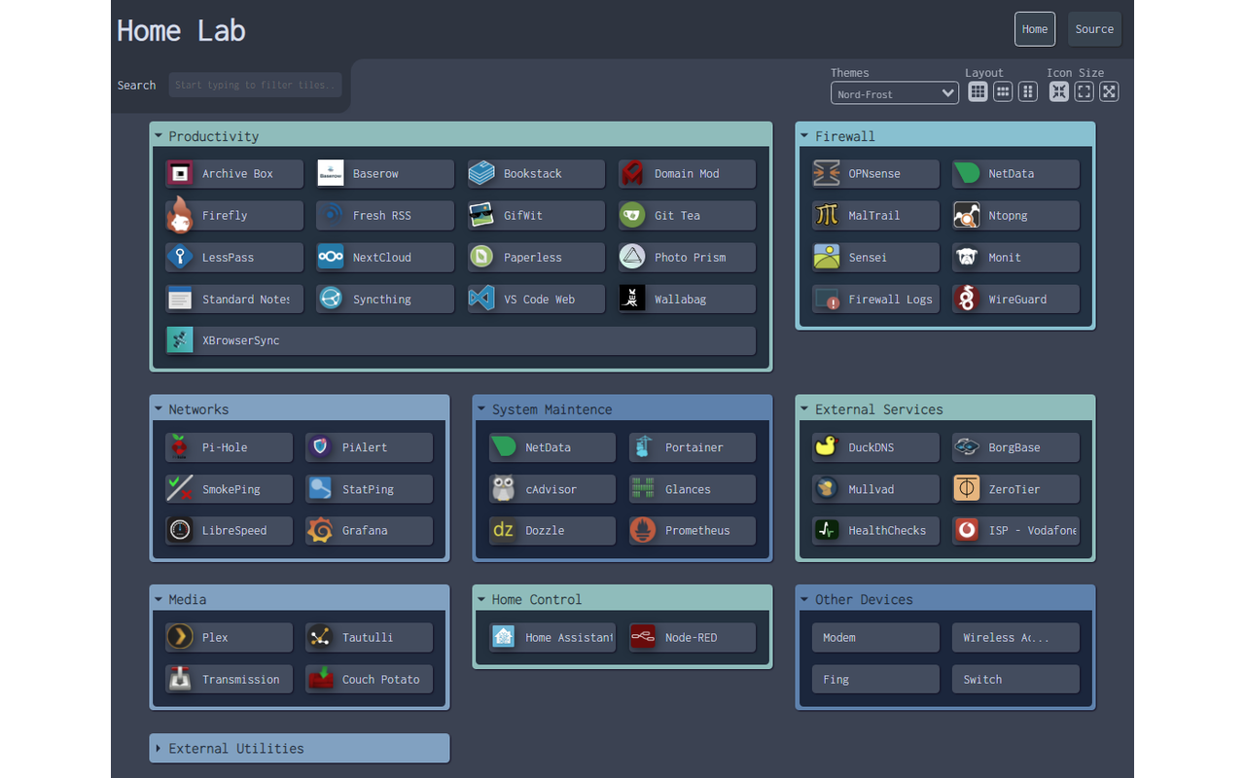Open Bookstack via its stacked-books icon

[x=481, y=174]
